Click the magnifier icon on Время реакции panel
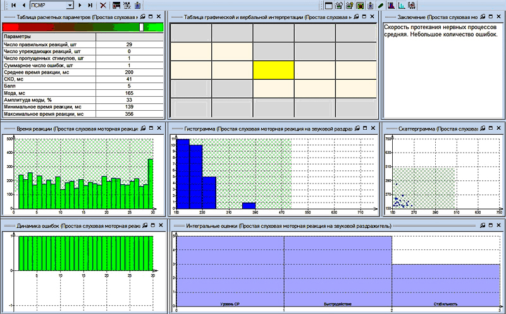 tap(144, 129)
